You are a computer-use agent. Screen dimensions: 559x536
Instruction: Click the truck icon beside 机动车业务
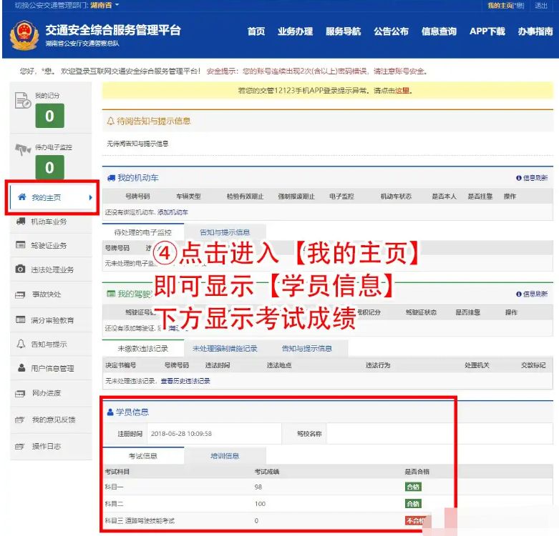pyautogui.click(x=21, y=222)
